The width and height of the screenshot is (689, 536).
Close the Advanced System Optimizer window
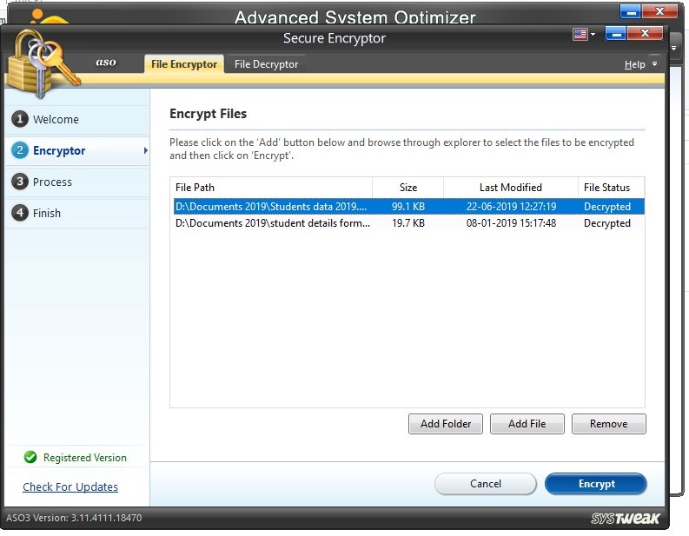[x=659, y=11]
